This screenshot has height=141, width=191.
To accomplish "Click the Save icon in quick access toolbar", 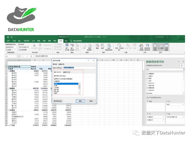I will coord(8,37).
